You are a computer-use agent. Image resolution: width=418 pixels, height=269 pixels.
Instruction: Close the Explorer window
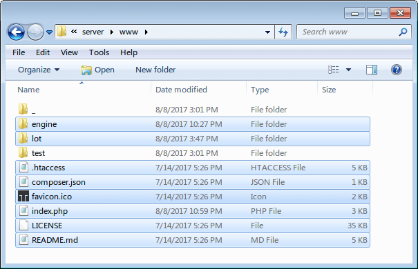click(400, 13)
